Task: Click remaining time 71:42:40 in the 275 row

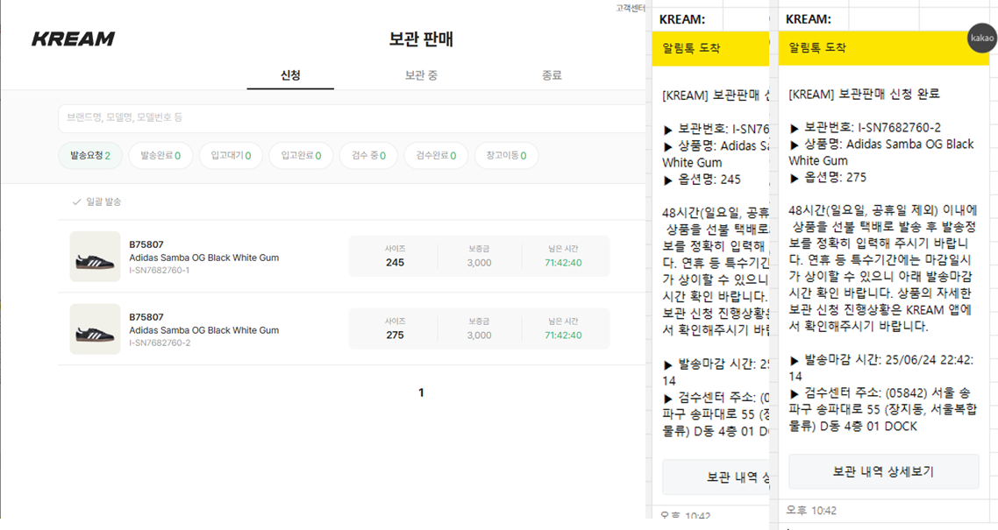Action: 563,335
